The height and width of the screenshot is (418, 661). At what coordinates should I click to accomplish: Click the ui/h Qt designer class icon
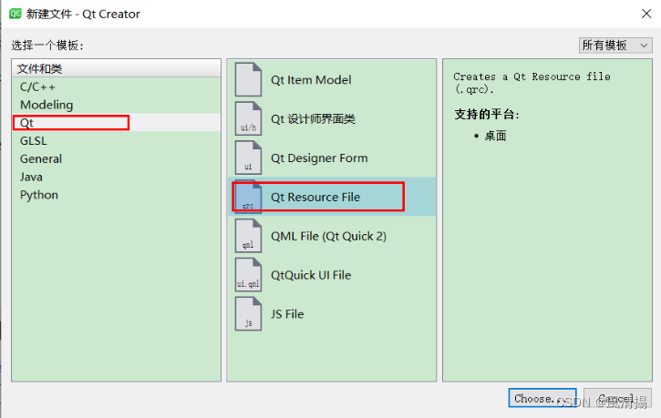coord(248,118)
